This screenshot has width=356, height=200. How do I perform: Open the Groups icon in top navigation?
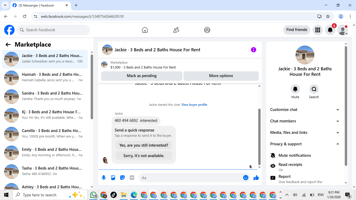click(207, 30)
